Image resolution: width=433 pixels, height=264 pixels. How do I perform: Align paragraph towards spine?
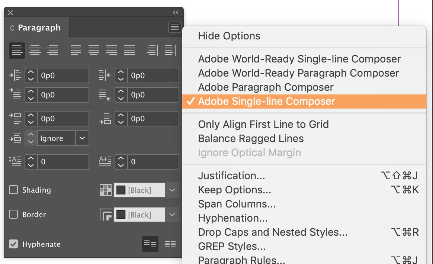153,51
